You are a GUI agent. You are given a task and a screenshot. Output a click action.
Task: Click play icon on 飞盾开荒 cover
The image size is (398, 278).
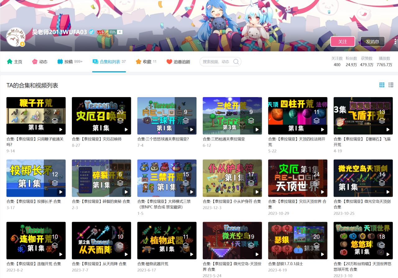pos(388,130)
